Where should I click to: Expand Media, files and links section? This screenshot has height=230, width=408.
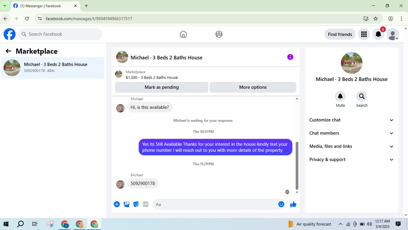pos(352,146)
